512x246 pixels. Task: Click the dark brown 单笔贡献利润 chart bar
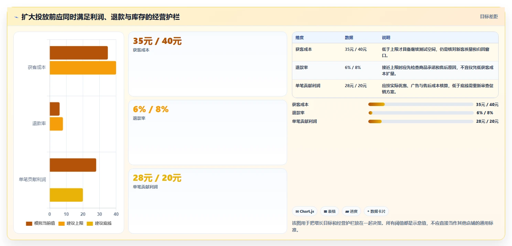[x=73, y=165]
